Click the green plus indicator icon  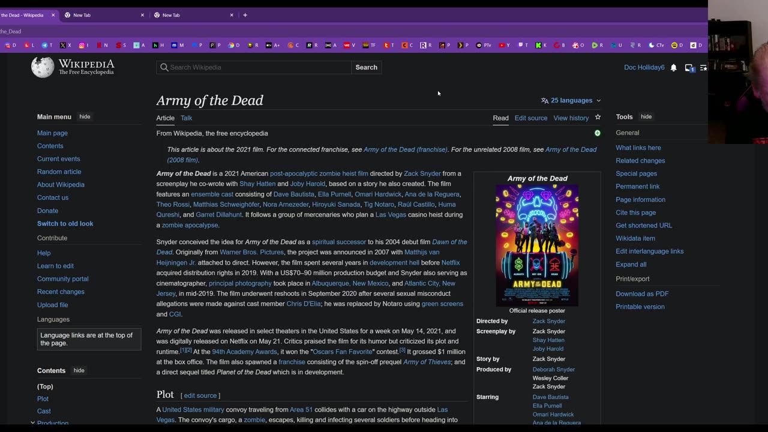coord(597,133)
